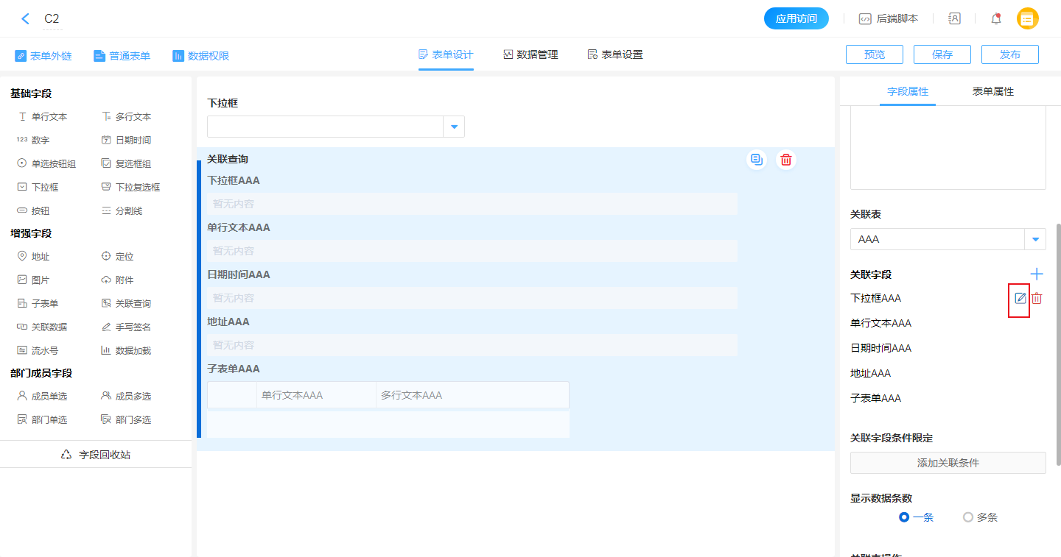
Task: Copy the 关联查询 component
Action: click(x=757, y=160)
